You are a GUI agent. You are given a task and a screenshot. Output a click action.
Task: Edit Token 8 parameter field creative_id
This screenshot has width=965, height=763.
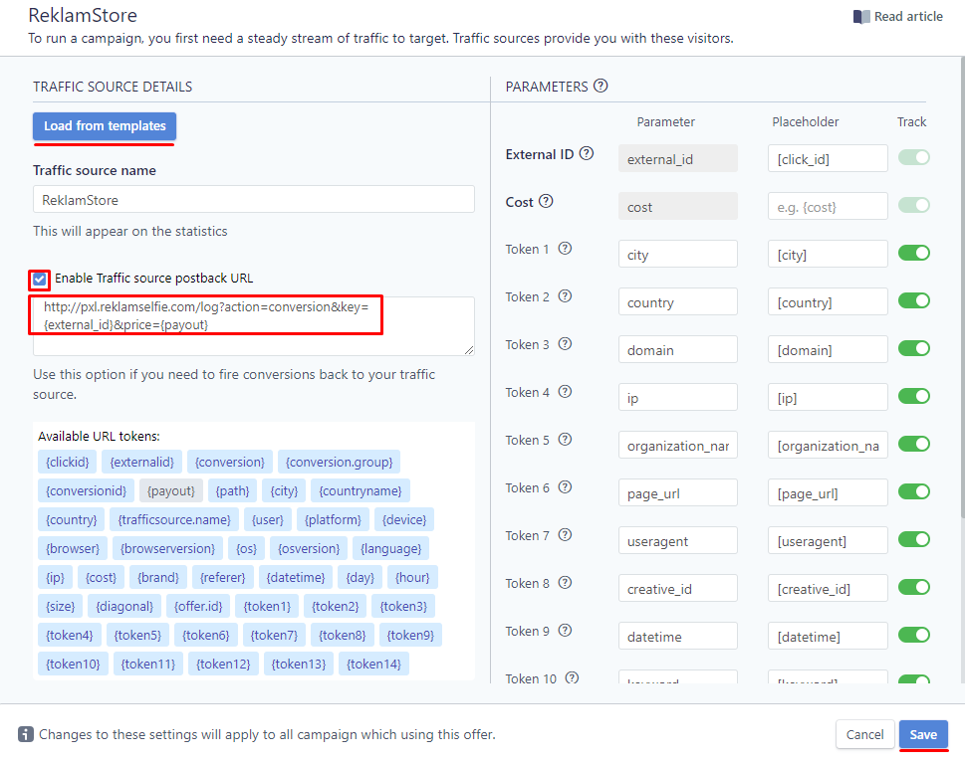click(x=677, y=588)
